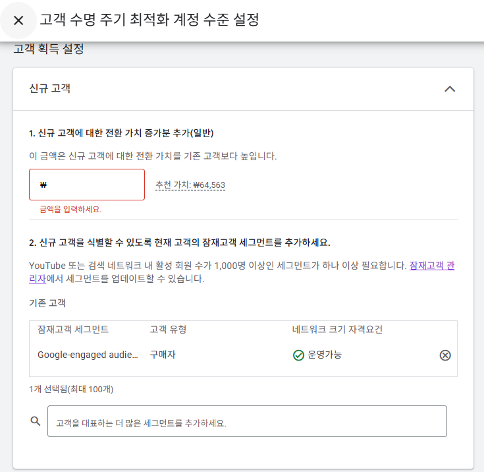Click the red 금액을 입력하세요 error message

pyautogui.click(x=70, y=209)
